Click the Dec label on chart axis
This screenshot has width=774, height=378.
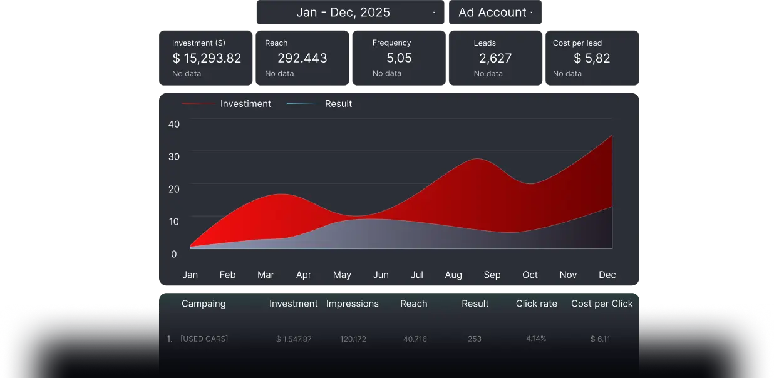pos(607,275)
